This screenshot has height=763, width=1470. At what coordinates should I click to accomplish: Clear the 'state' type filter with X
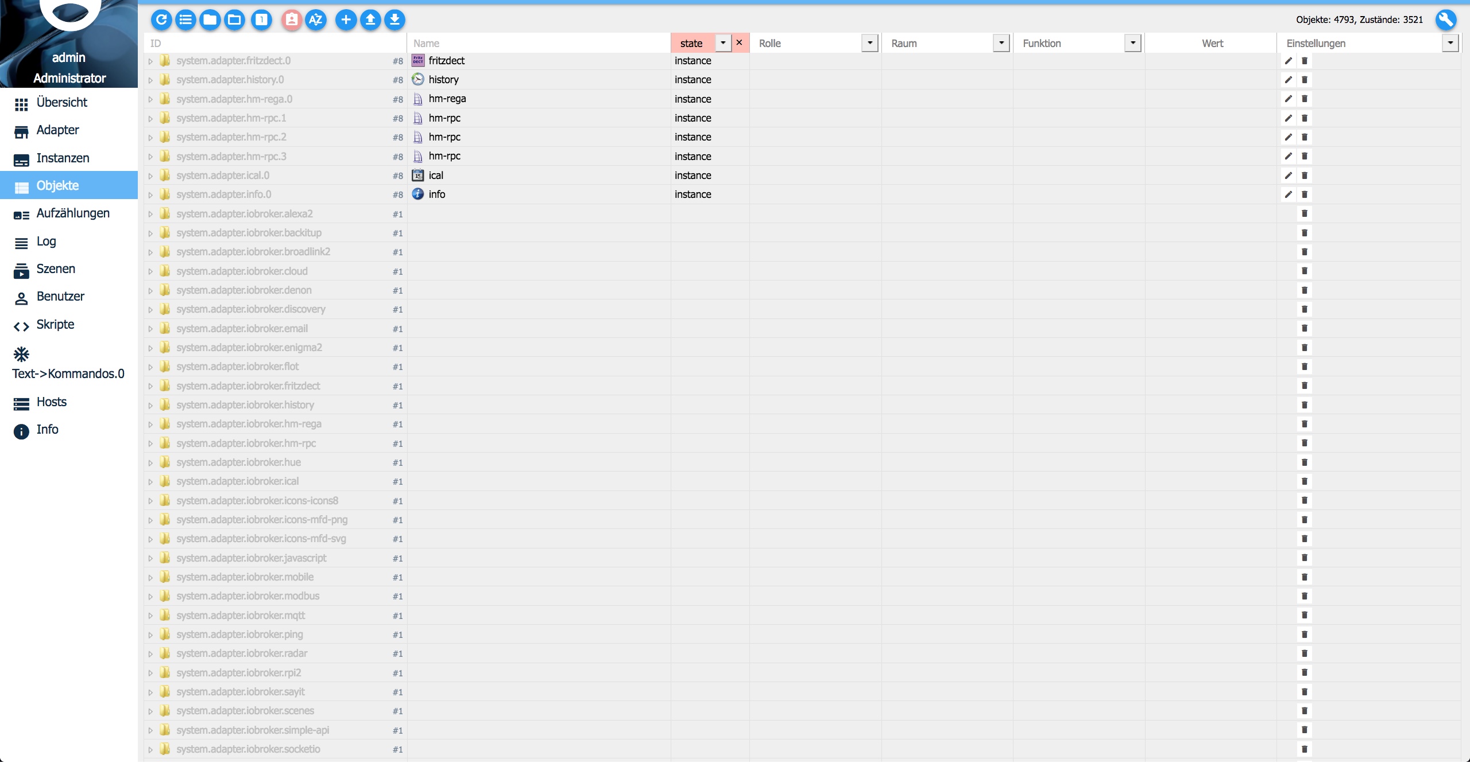point(740,43)
